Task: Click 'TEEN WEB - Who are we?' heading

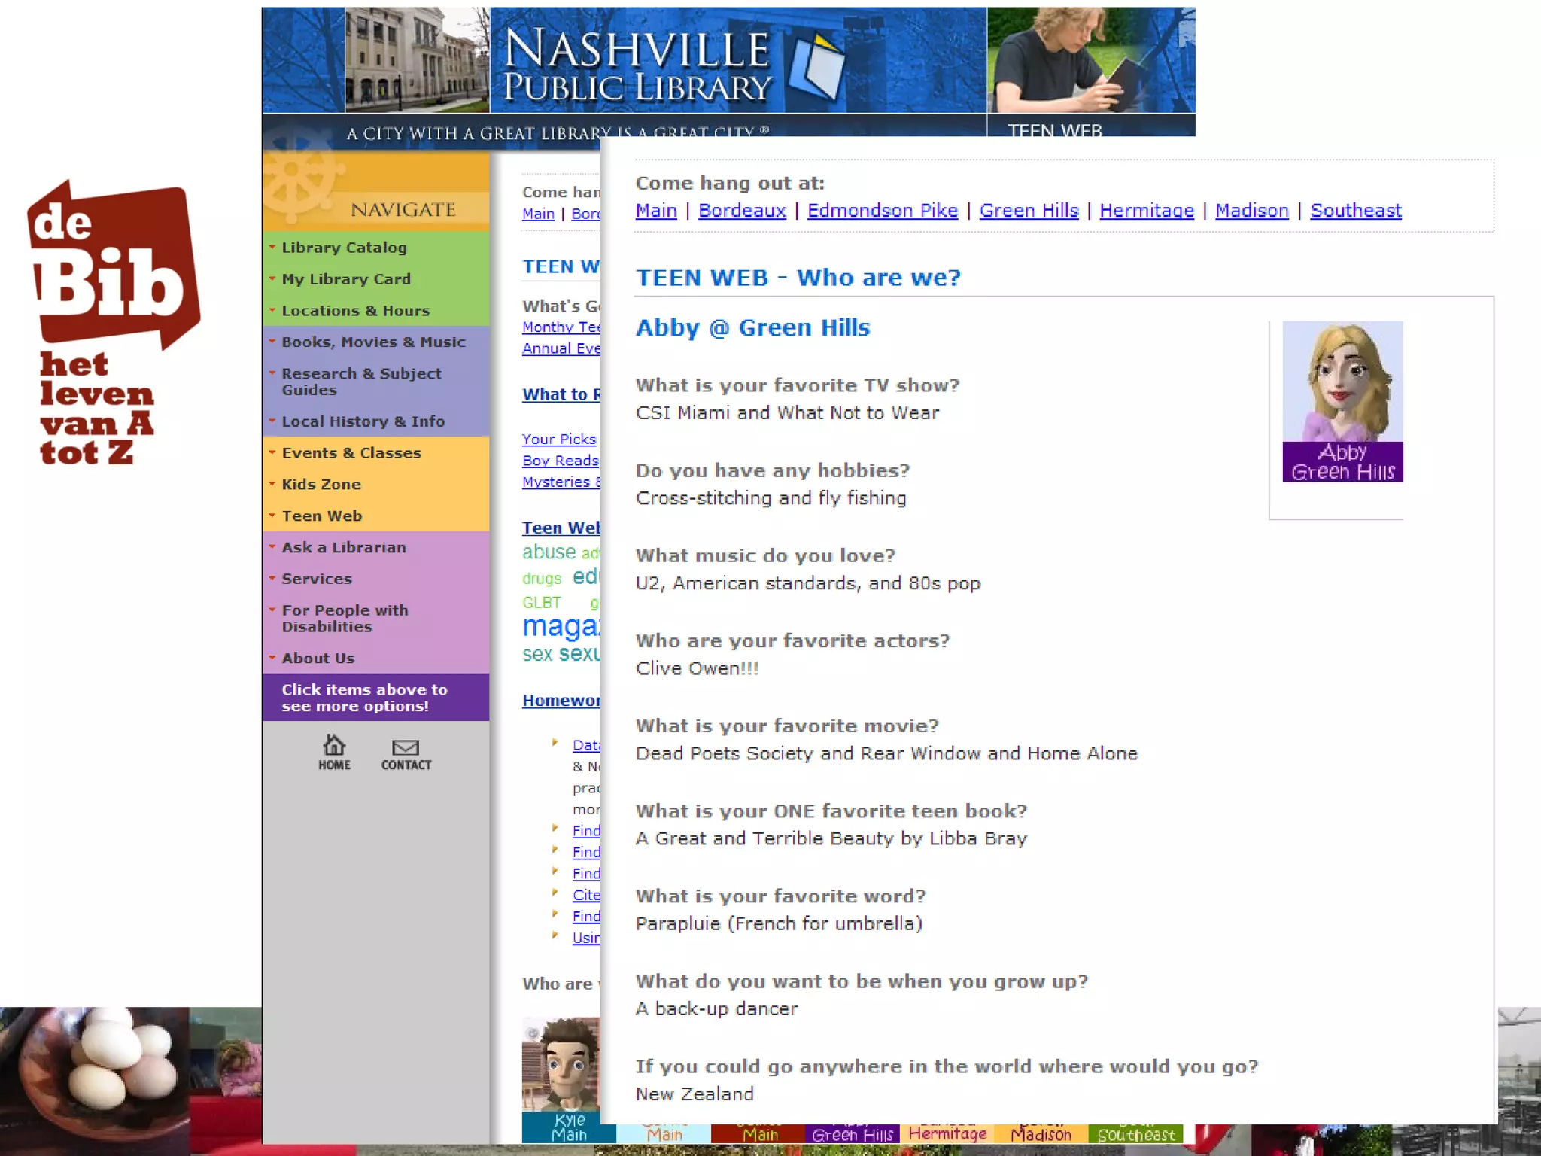Action: point(798,278)
